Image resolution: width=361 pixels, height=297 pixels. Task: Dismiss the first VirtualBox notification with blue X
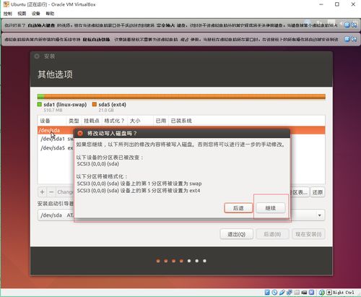coord(347,25)
